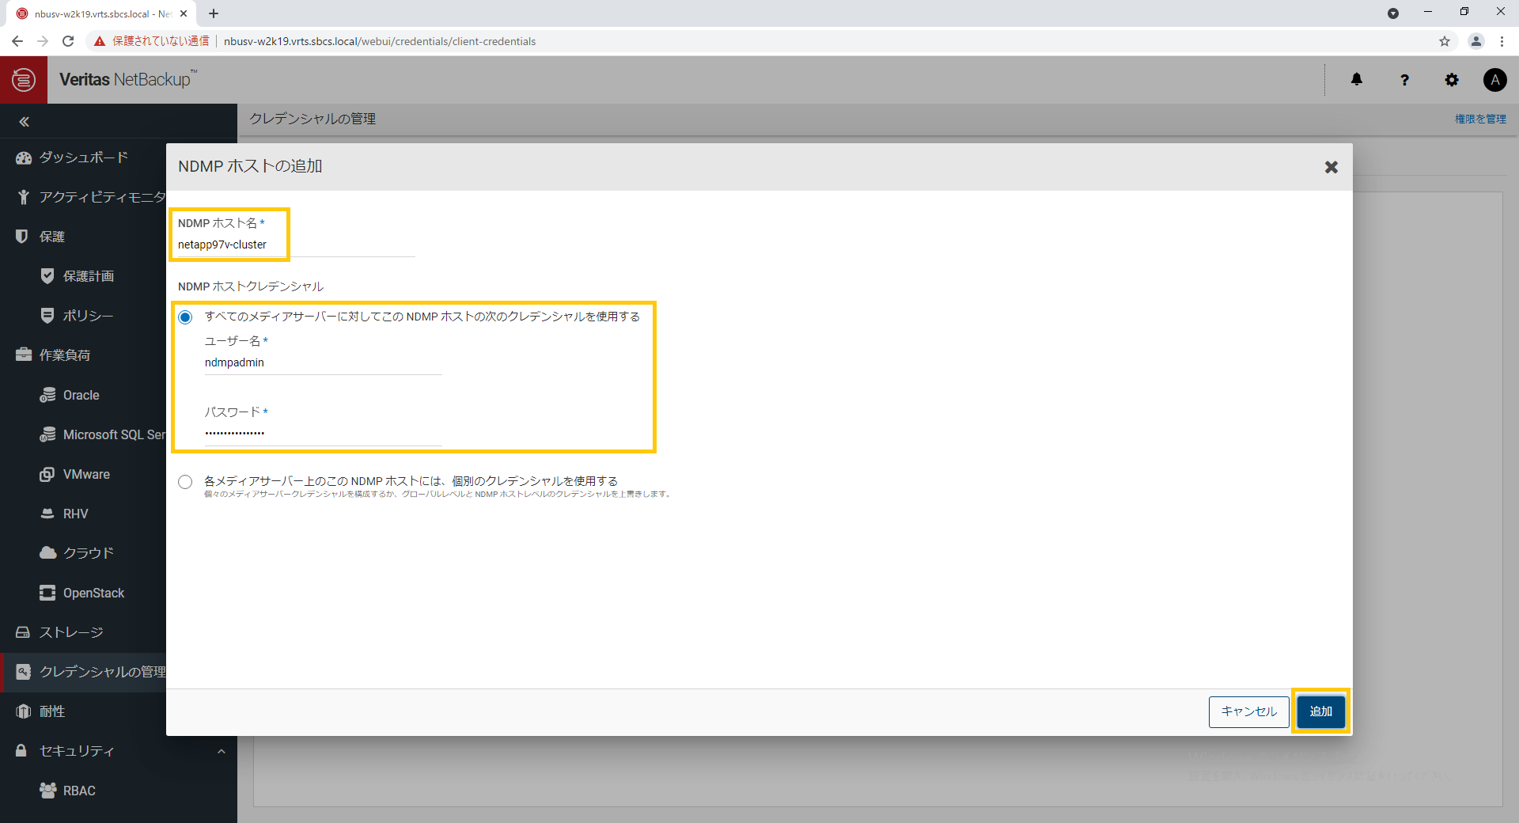Image resolution: width=1519 pixels, height=823 pixels.
Task: Click the OpenStack icon
Action: pos(47,593)
